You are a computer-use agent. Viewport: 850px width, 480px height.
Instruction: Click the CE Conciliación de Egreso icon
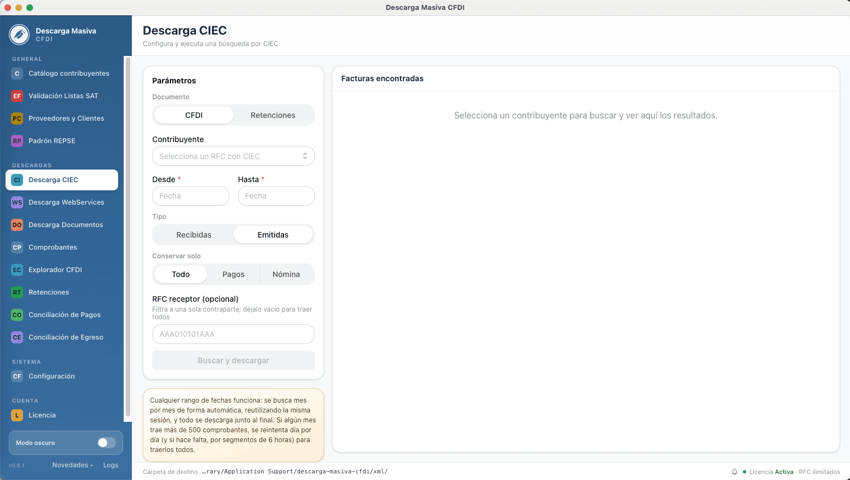[x=17, y=337]
